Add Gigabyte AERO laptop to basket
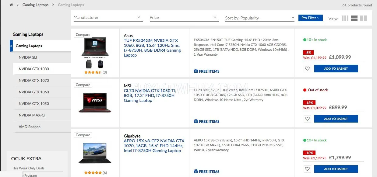This screenshot has height=177, width=377. coord(336,169)
